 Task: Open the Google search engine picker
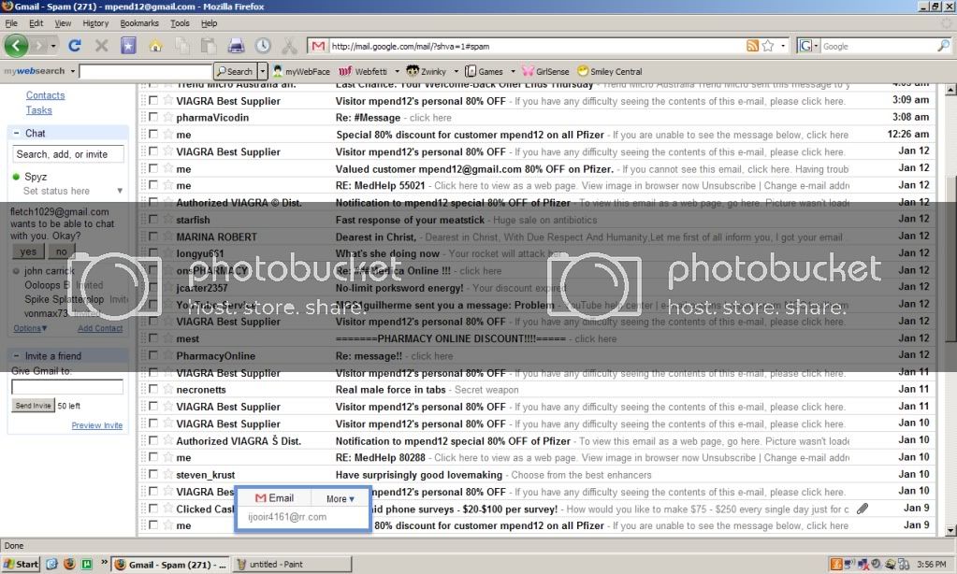[x=808, y=46]
